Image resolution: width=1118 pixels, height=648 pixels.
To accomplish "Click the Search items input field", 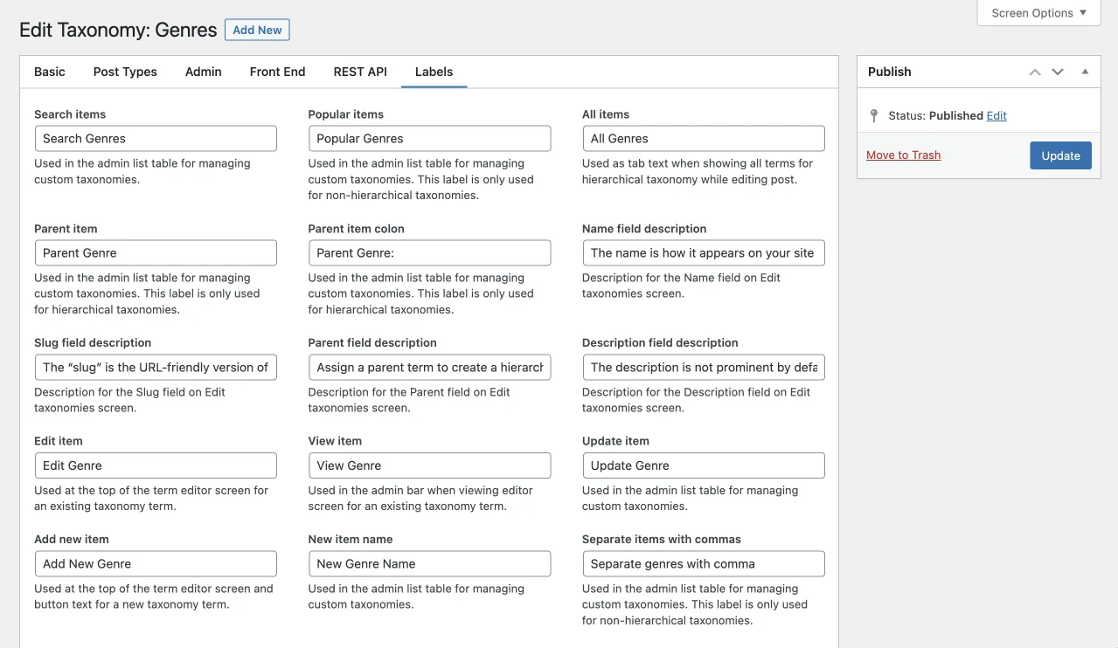I will (156, 138).
